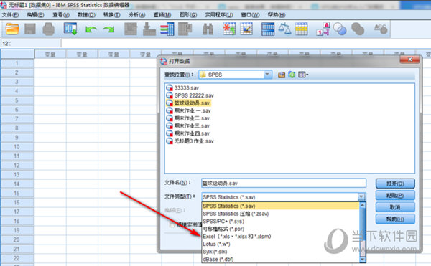Tick the checkbox below the encoding label
Image resolution: width=431 pixels, height=266 pixels.
(x=172, y=224)
